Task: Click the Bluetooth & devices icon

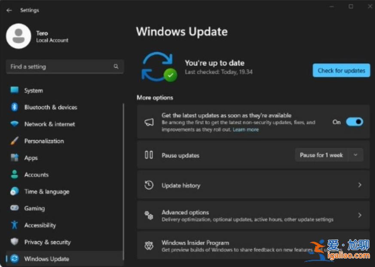Action: tap(15, 107)
